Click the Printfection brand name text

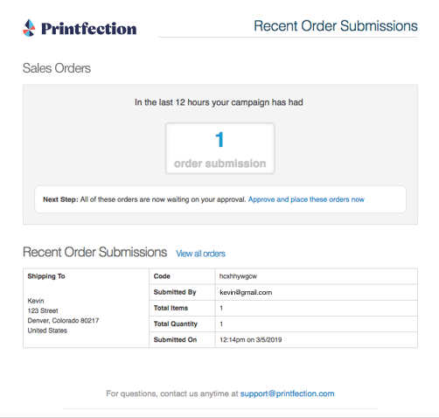[89, 29]
